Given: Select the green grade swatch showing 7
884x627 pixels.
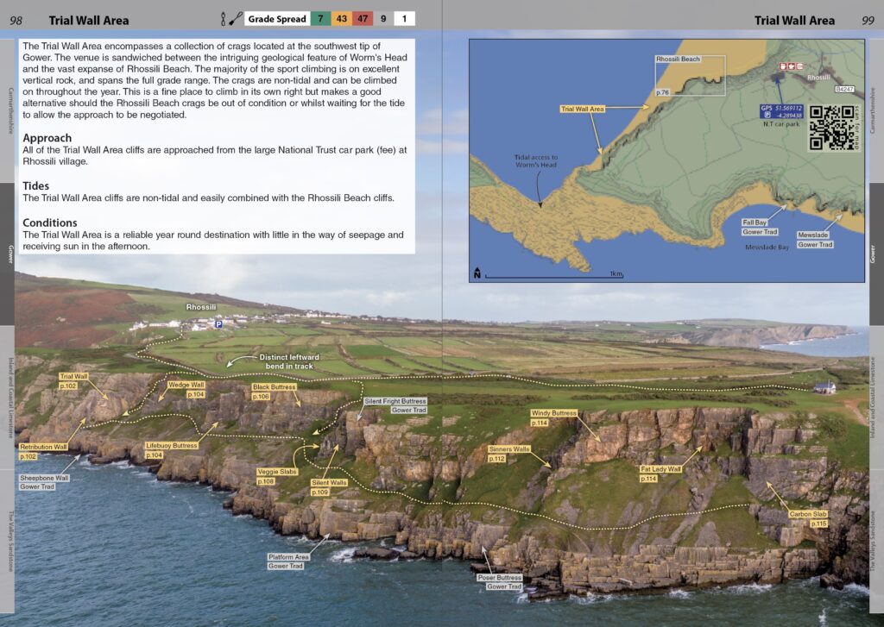Looking at the screenshot, I should (x=320, y=19).
